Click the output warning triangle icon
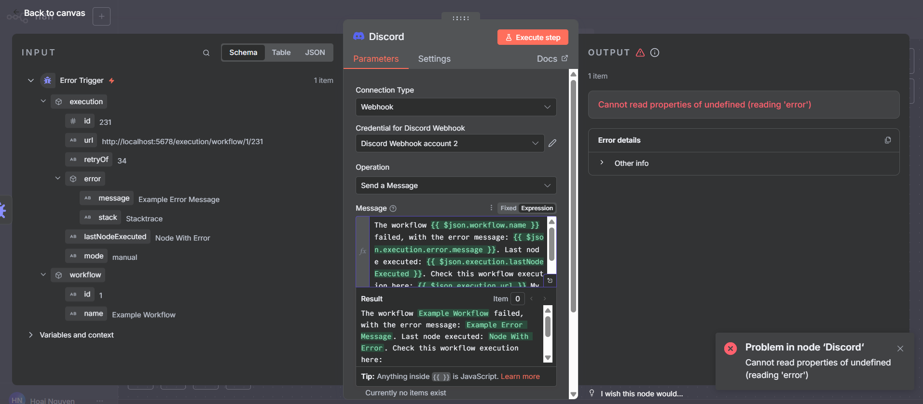The height and width of the screenshot is (404, 923). click(x=640, y=53)
